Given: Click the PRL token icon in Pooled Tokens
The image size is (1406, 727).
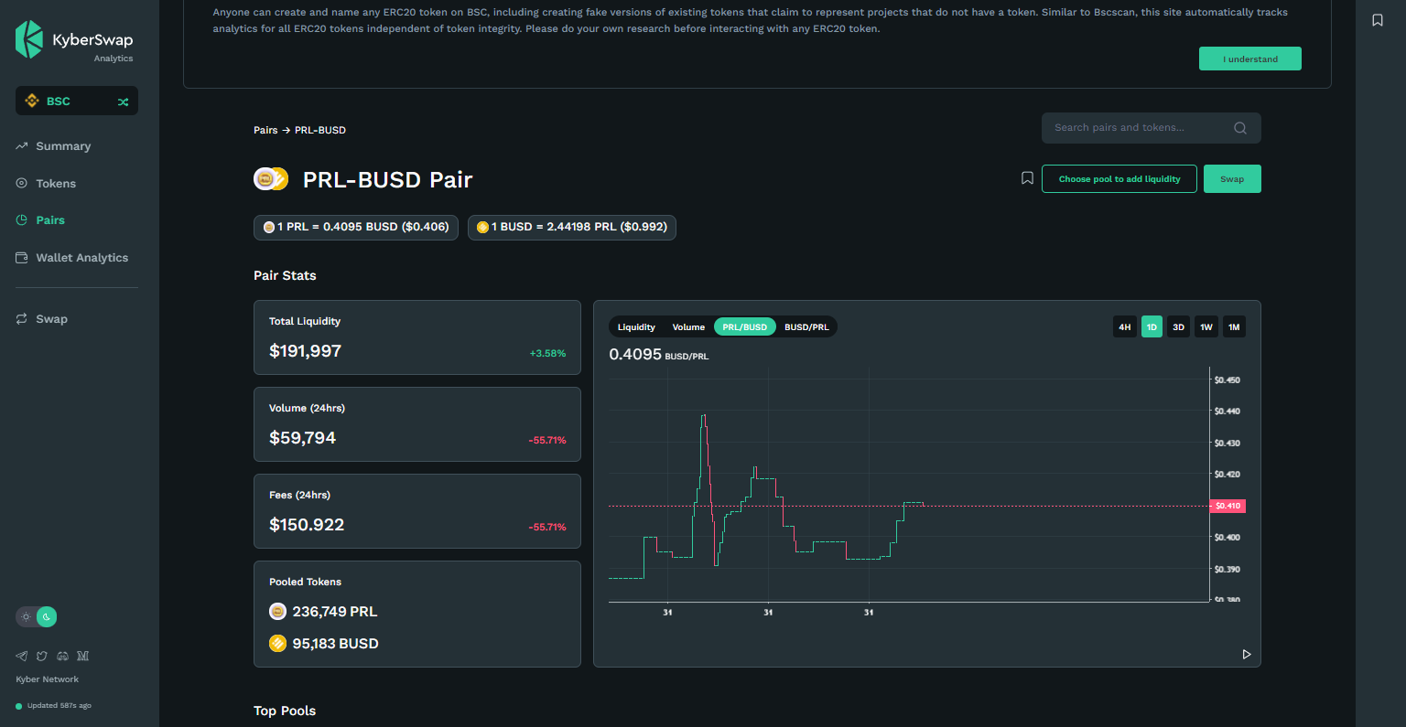Looking at the screenshot, I should pyautogui.click(x=278, y=612).
